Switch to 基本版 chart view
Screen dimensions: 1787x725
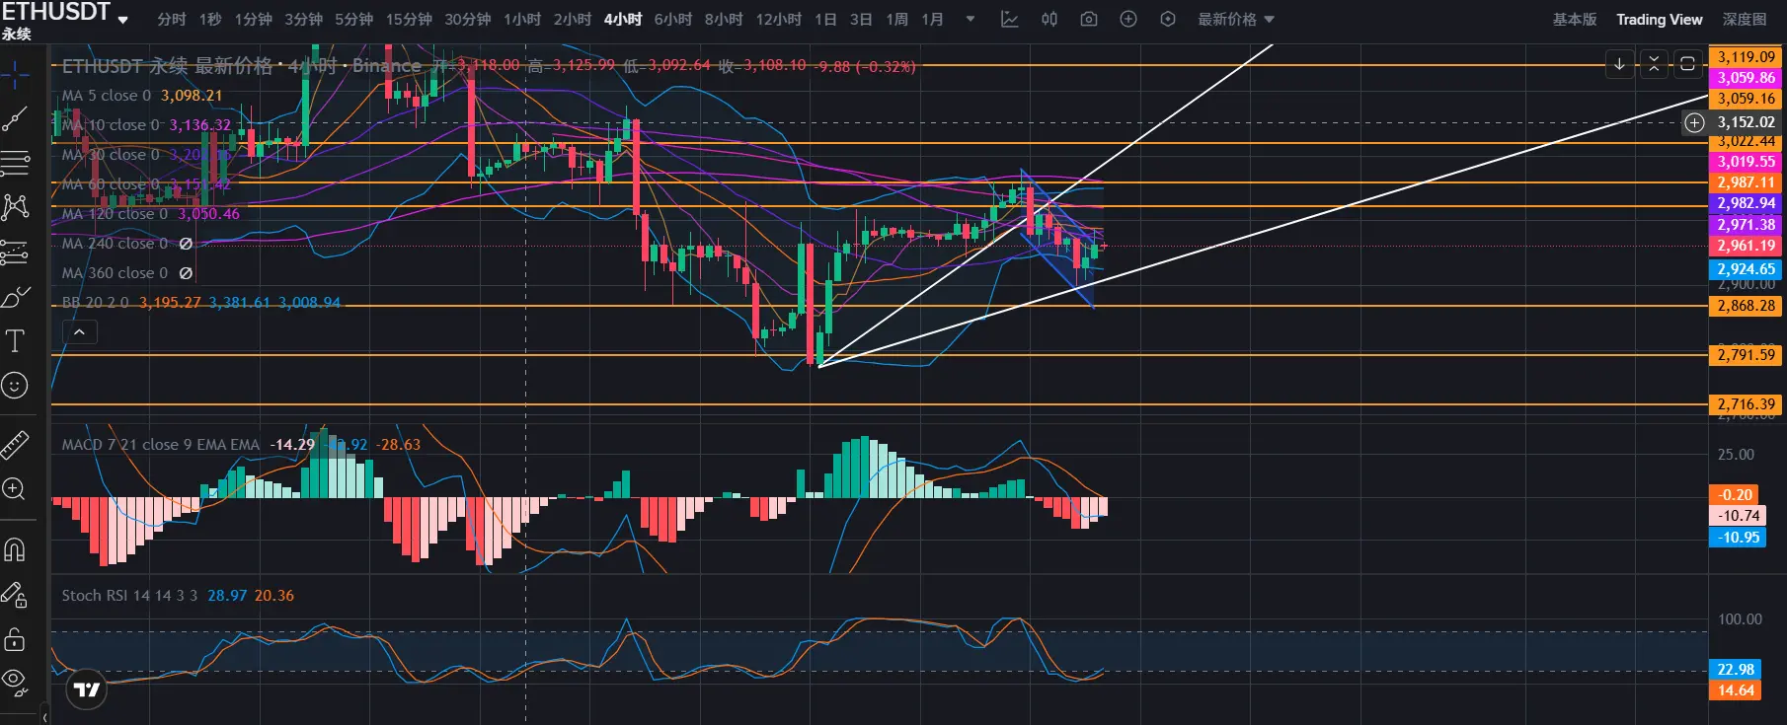click(1575, 20)
